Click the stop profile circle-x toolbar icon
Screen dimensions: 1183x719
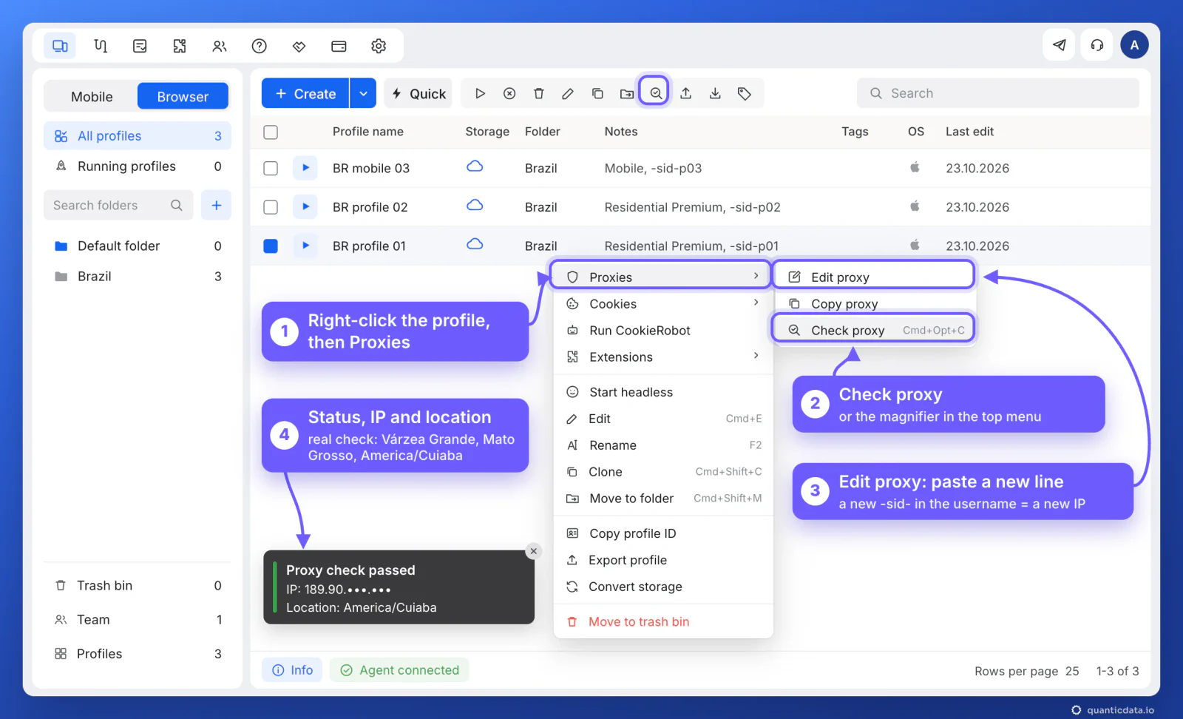(x=509, y=94)
